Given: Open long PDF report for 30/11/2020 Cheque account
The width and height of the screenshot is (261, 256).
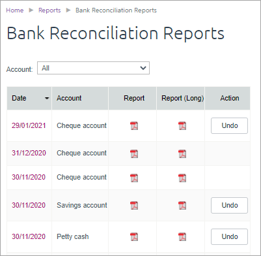Looking at the screenshot, I should click(x=182, y=178).
